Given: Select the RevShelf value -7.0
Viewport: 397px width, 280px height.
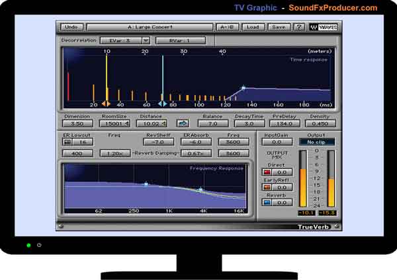Looking at the screenshot, I should pos(159,142).
